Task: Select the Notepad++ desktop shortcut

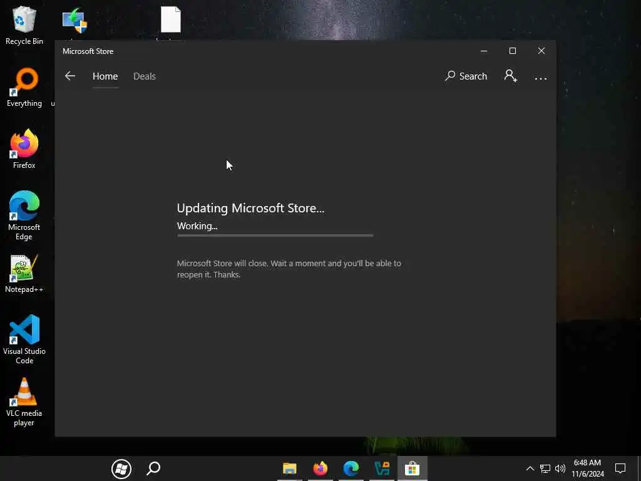Action: pos(24,274)
